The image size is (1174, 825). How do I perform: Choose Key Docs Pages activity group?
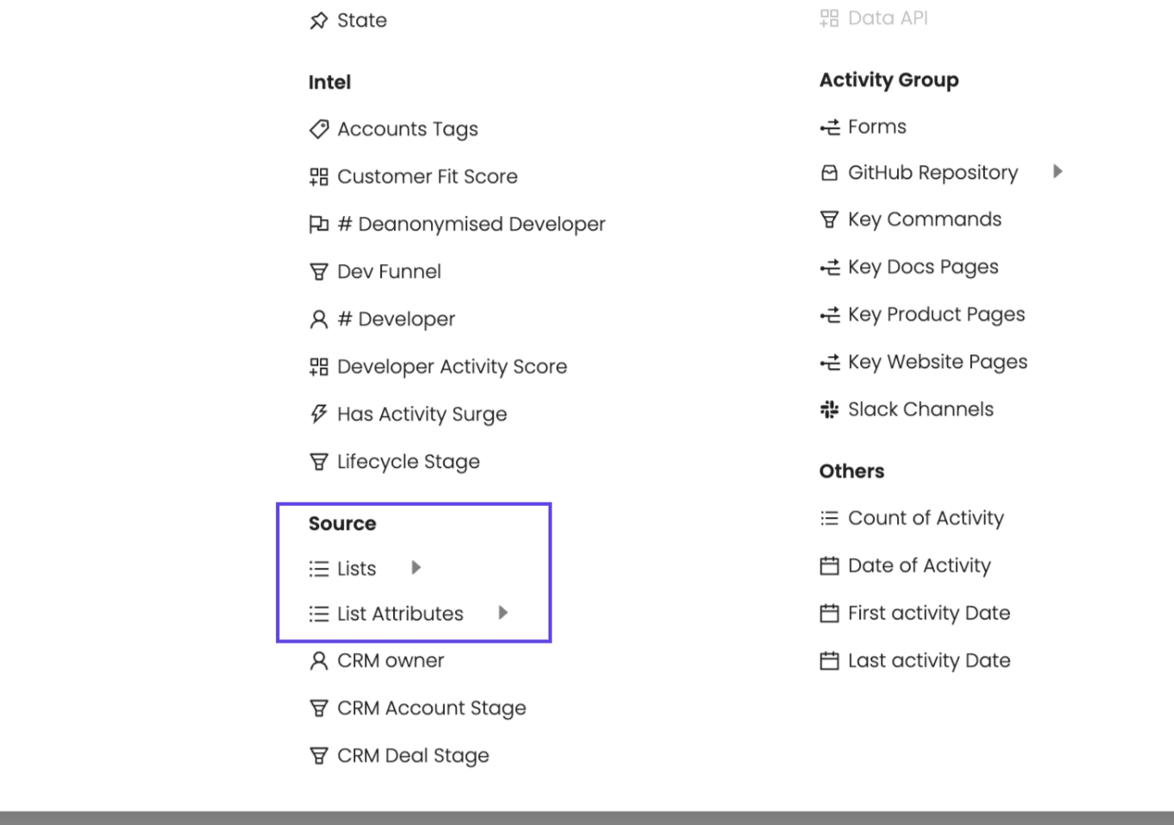[x=923, y=268]
